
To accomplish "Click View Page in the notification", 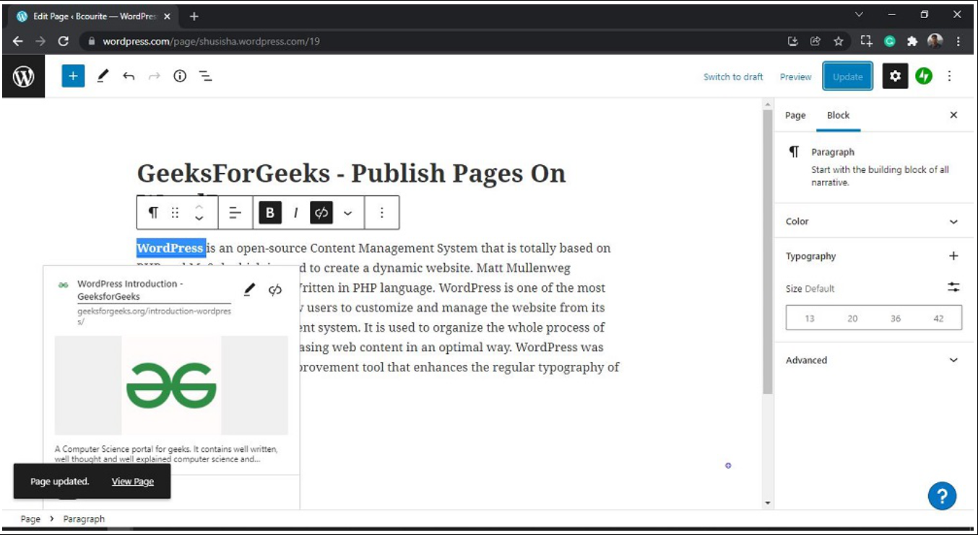I will click(x=133, y=482).
